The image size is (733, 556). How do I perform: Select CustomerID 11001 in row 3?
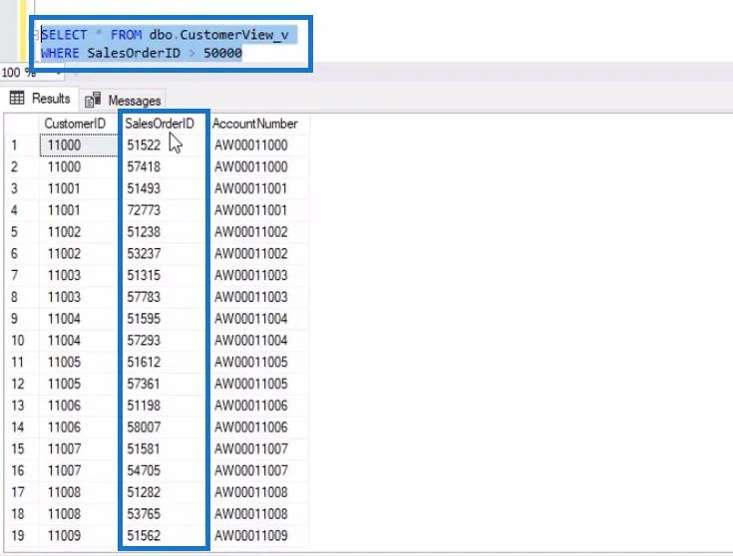click(x=79, y=188)
